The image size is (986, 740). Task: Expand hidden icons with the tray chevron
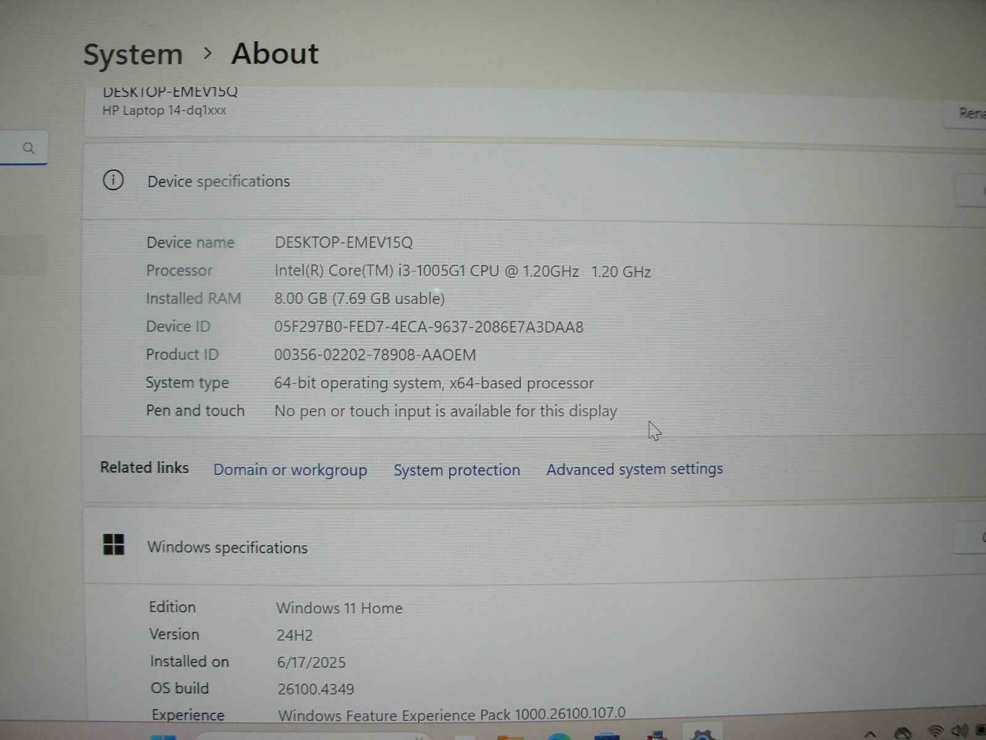(871, 733)
